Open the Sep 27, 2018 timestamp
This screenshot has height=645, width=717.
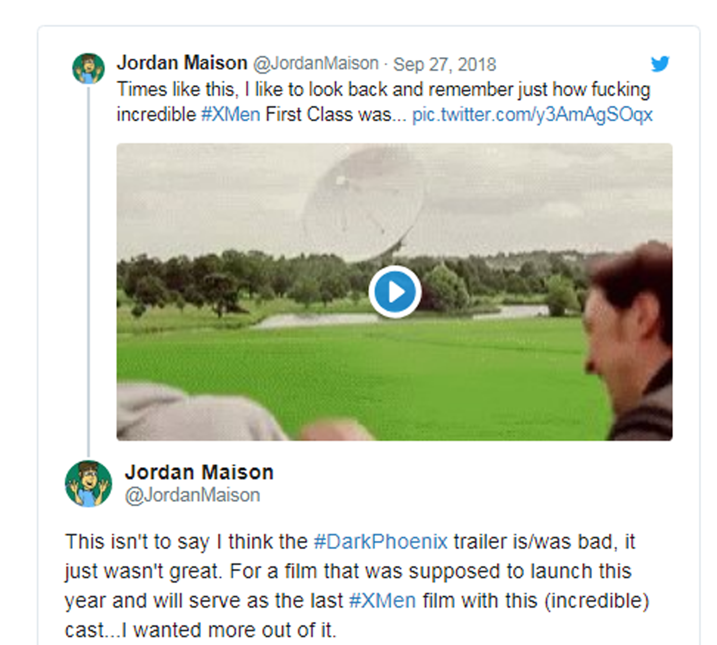445,64
